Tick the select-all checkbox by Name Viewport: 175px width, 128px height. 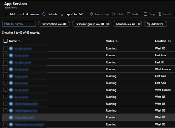5,41
